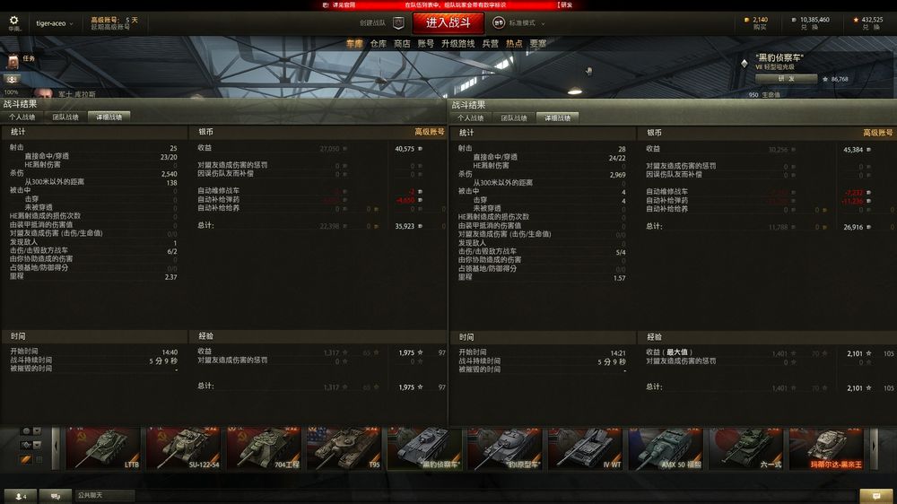897x504 pixels.
Task: Click the missions 任务 clipboard icon
Action: (13, 61)
